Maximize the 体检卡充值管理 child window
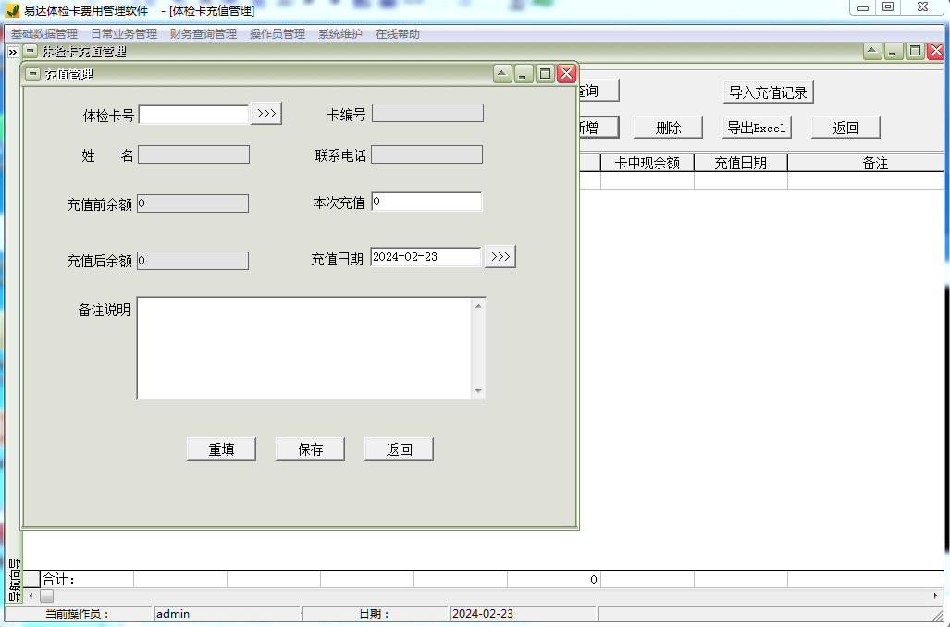 pos(915,51)
